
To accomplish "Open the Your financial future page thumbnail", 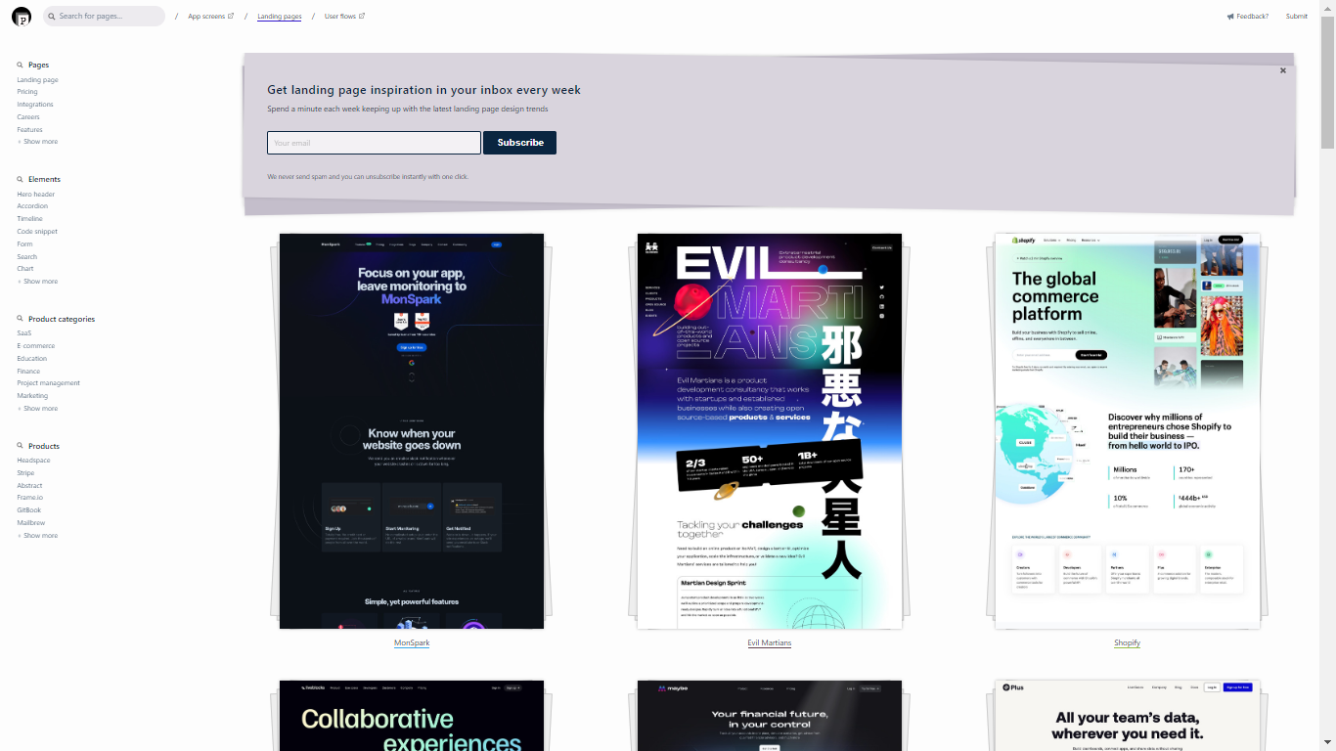I will tap(770, 716).
